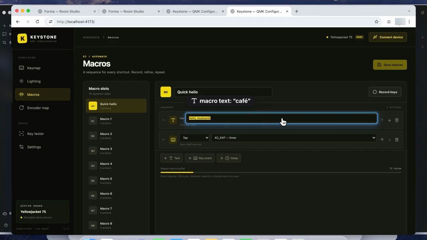Viewport: 427px width, 240px height.
Task: Expand the KC_ENT — Enter keycode dropdown
Action: (x=294, y=138)
